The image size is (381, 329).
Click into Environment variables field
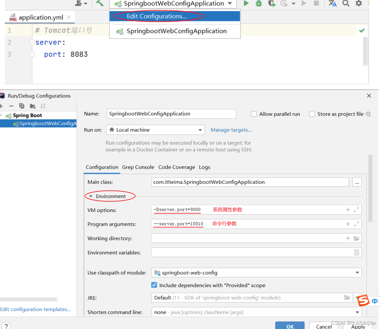pyautogui.click(x=256, y=253)
